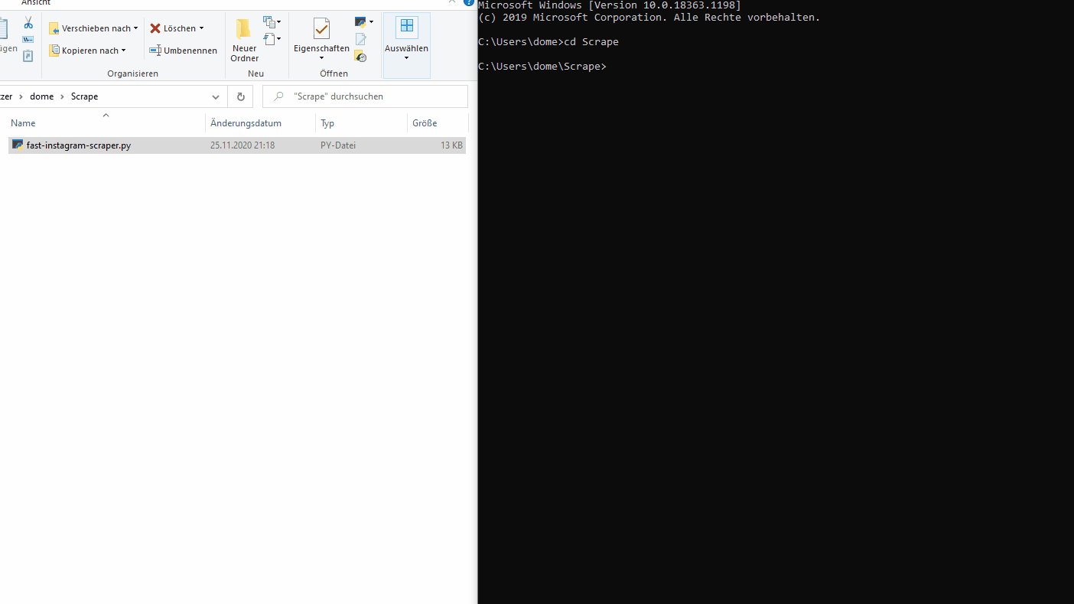Click the History folder-clock icon
This screenshot has height=604, width=1074.
(361, 56)
